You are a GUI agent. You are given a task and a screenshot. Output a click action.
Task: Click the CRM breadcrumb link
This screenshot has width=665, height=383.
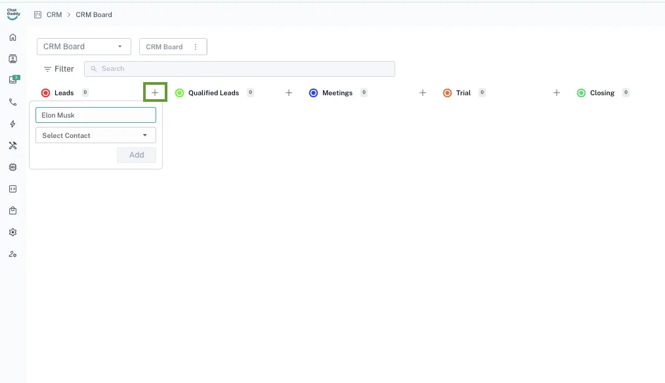point(54,14)
